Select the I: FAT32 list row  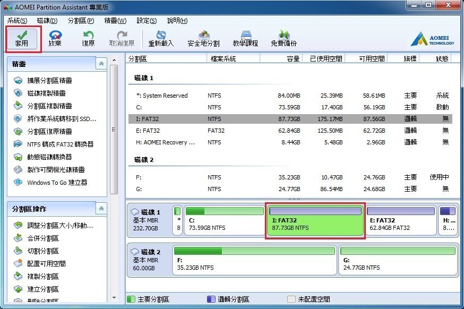290,119
